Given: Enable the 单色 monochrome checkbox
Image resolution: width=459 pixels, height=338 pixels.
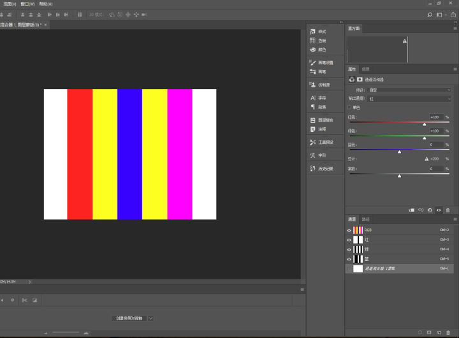Looking at the screenshot, I should (349, 108).
